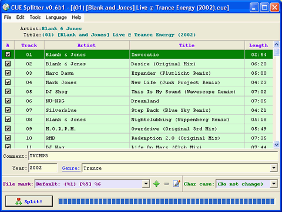This screenshot has height=212, width=282.
Task: Open the Language menu
Action: 56,17
